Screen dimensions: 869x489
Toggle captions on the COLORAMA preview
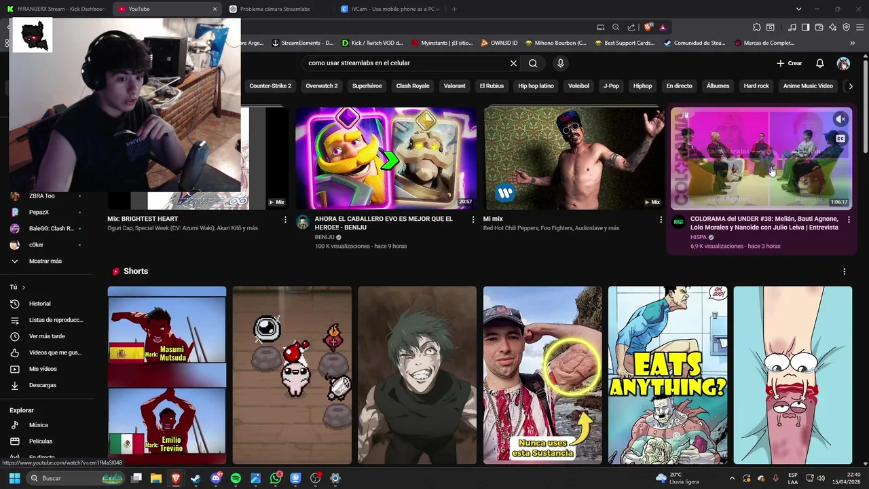tap(840, 139)
